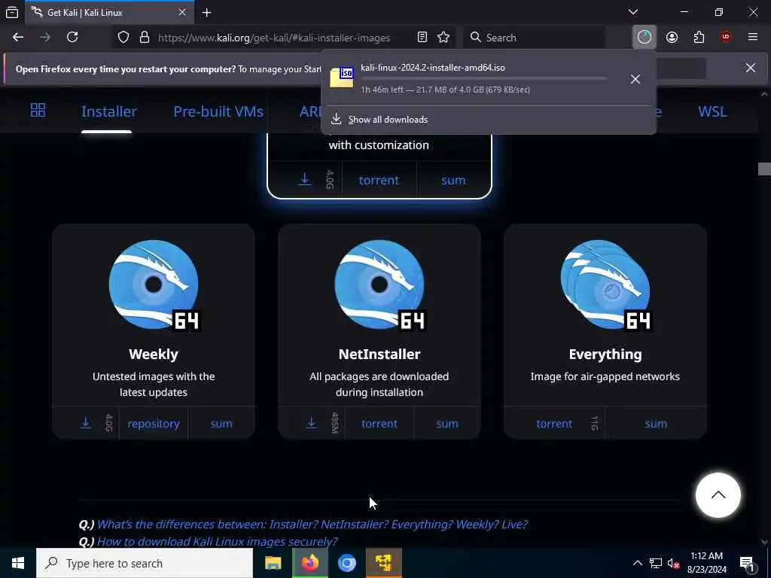
Task: Click the NetInstaller disc image
Action: pyautogui.click(x=379, y=284)
